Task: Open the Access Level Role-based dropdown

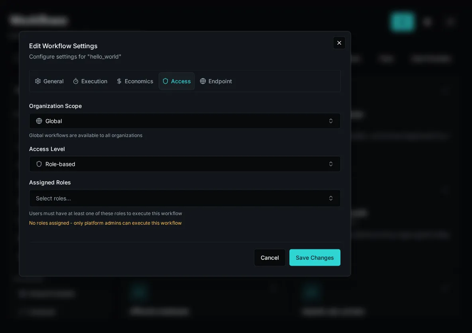Action: click(x=185, y=164)
